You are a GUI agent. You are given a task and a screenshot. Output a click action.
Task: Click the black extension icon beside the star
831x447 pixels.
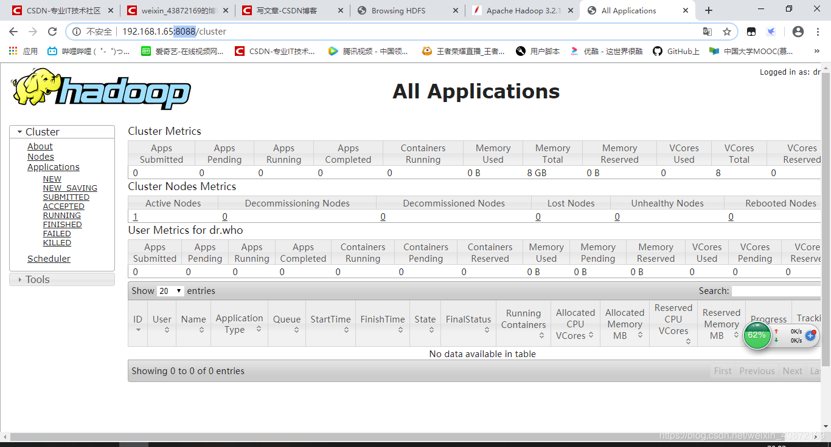(x=752, y=32)
